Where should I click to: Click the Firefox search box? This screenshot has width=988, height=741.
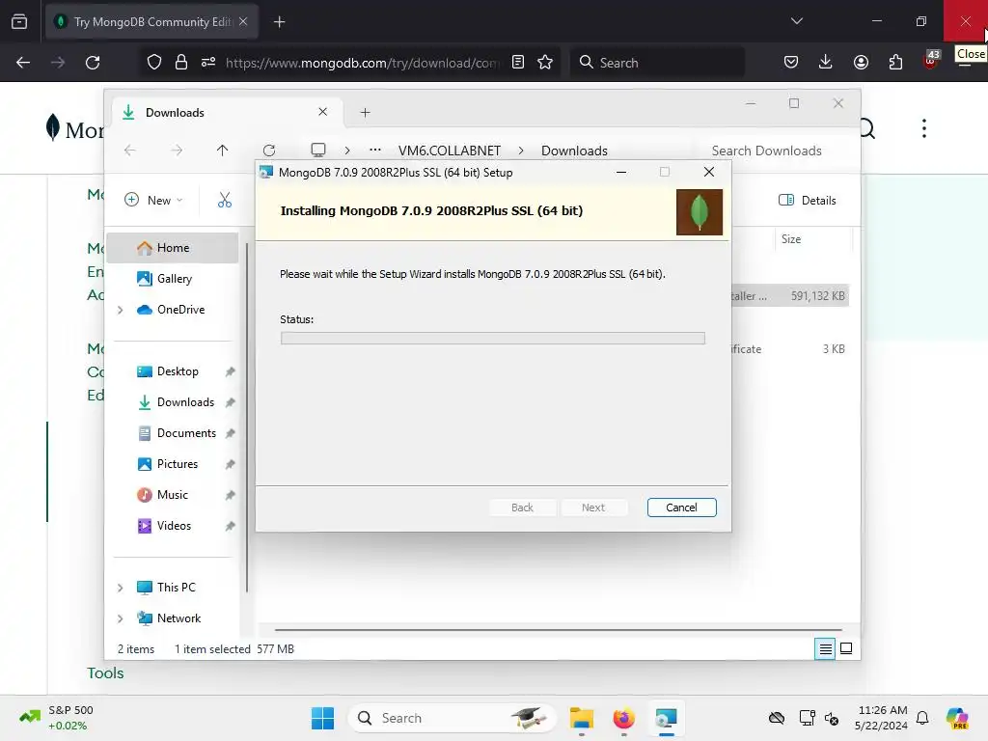[x=658, y=63]
